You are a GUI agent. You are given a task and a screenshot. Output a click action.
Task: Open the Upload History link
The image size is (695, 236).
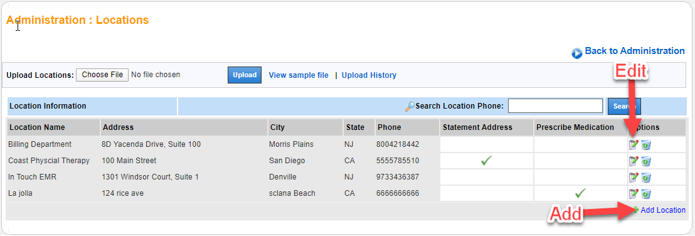pyautogui.click(x=369, y=75)
